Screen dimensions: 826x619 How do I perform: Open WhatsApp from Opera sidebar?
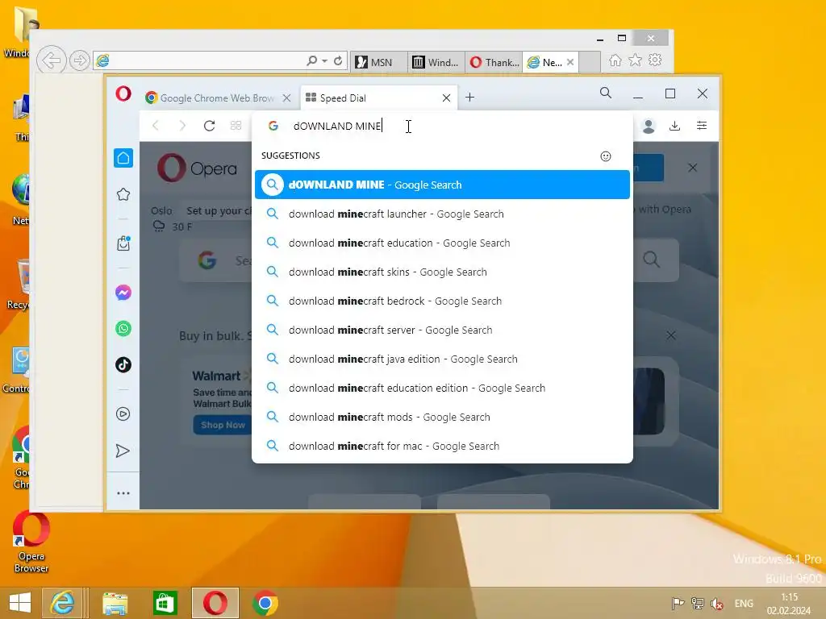[123, 329]
